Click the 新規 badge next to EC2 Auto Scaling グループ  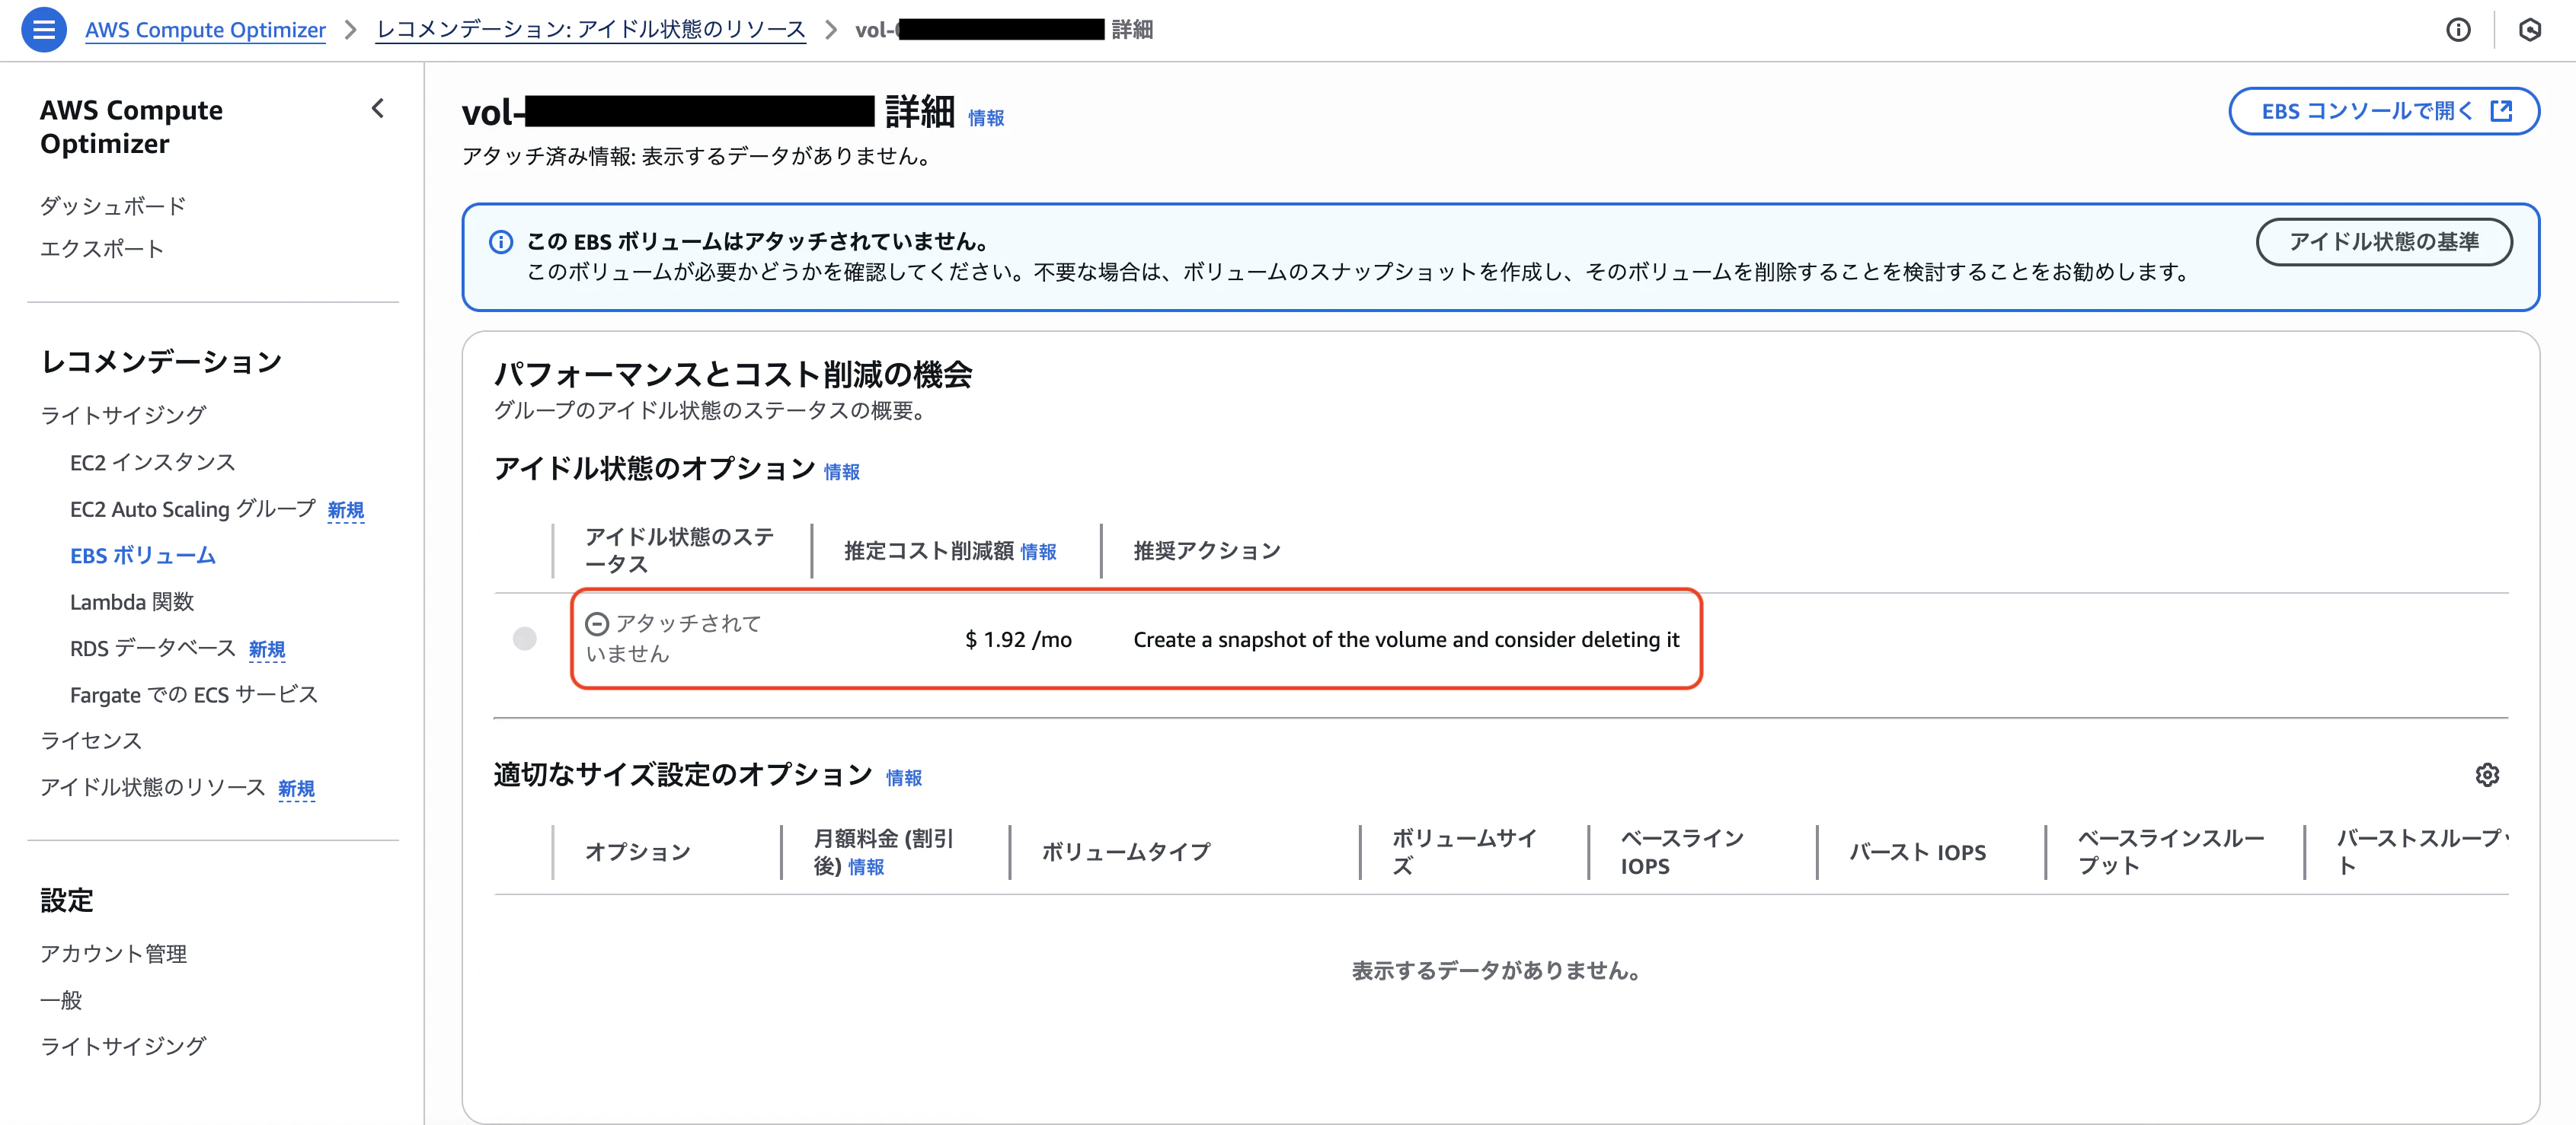pyautogui.click(x=346, y=511)
